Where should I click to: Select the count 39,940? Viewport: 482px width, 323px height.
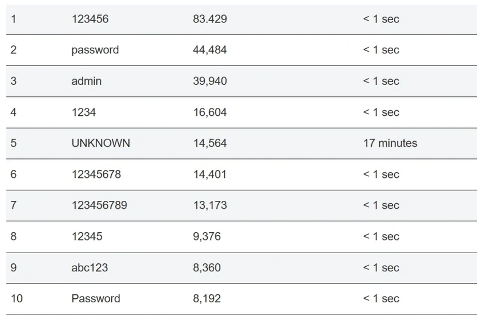click(x=209, y=81)
